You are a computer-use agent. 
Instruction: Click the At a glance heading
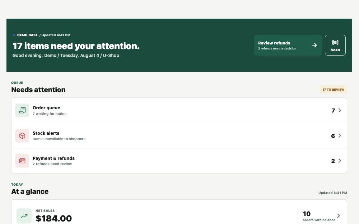click(x=30, y=191)
